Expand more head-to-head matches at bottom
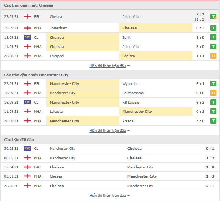The height and width of the screenshot is (201, 220). pos(109,195)
